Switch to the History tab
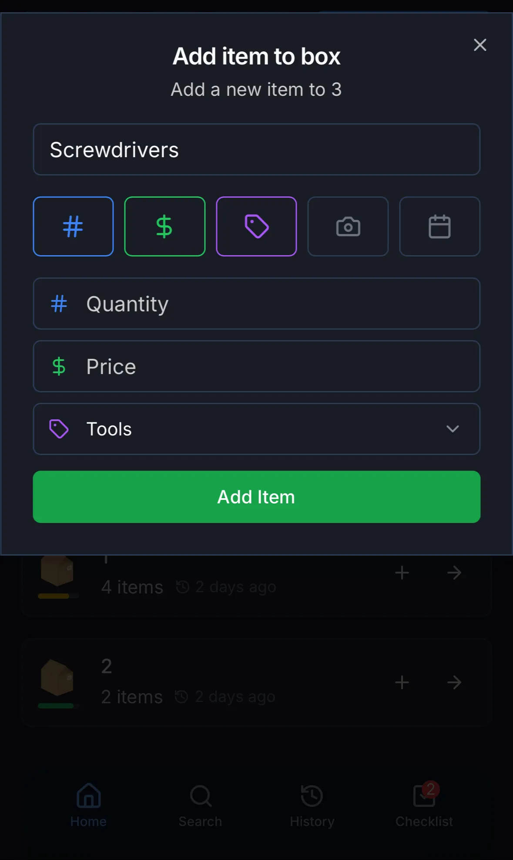 click(x=312, y=805)
